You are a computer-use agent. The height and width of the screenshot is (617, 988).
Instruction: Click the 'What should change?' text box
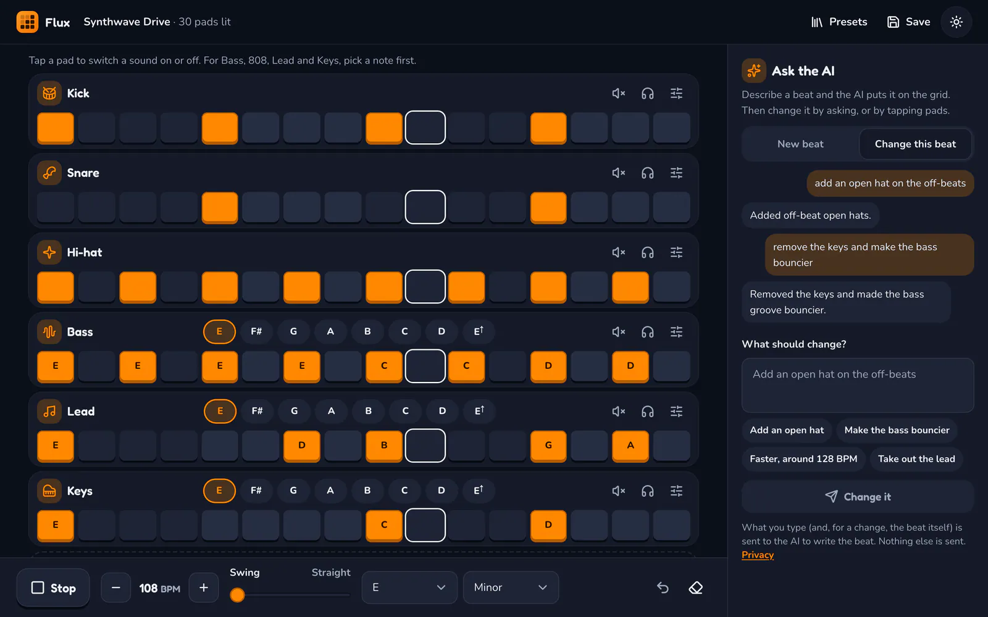pyautogui.click(x=858, y=385)
